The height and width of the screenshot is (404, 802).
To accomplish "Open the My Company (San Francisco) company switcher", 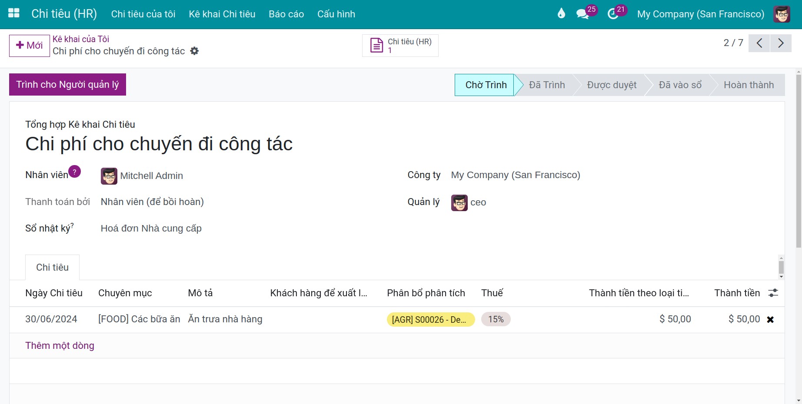I will 701,14.
